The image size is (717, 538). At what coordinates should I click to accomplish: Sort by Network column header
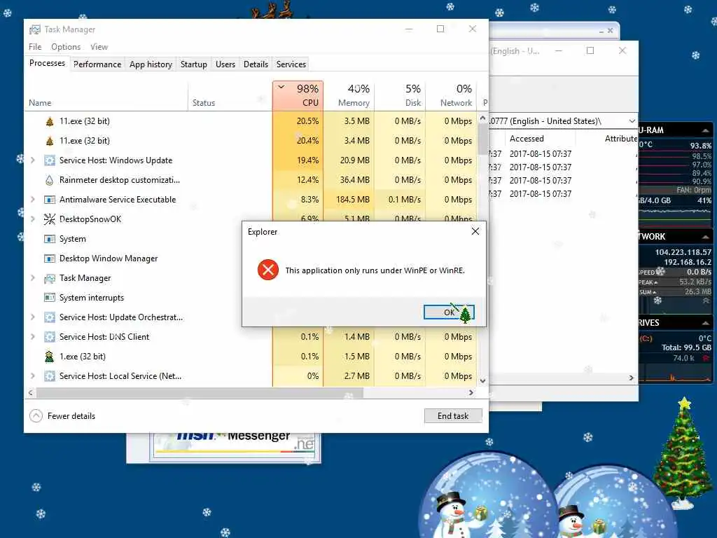[452, 95]
